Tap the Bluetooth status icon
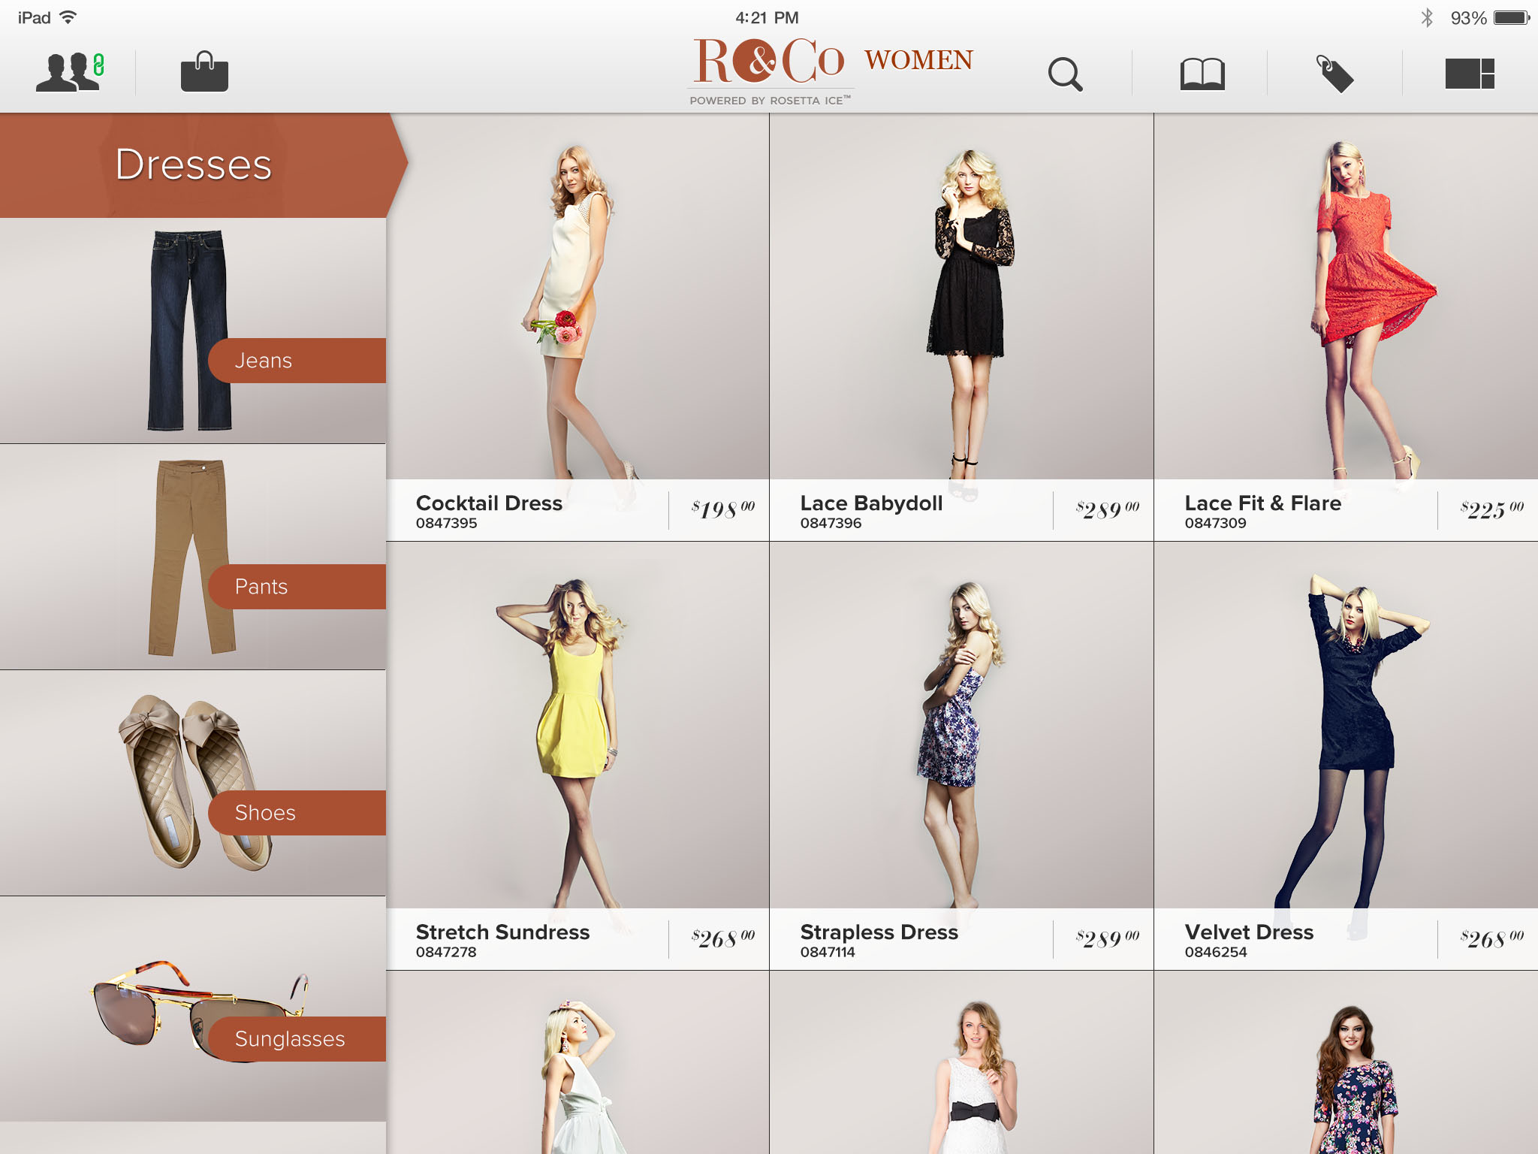The image size is (1538, 1154). 1427,17
